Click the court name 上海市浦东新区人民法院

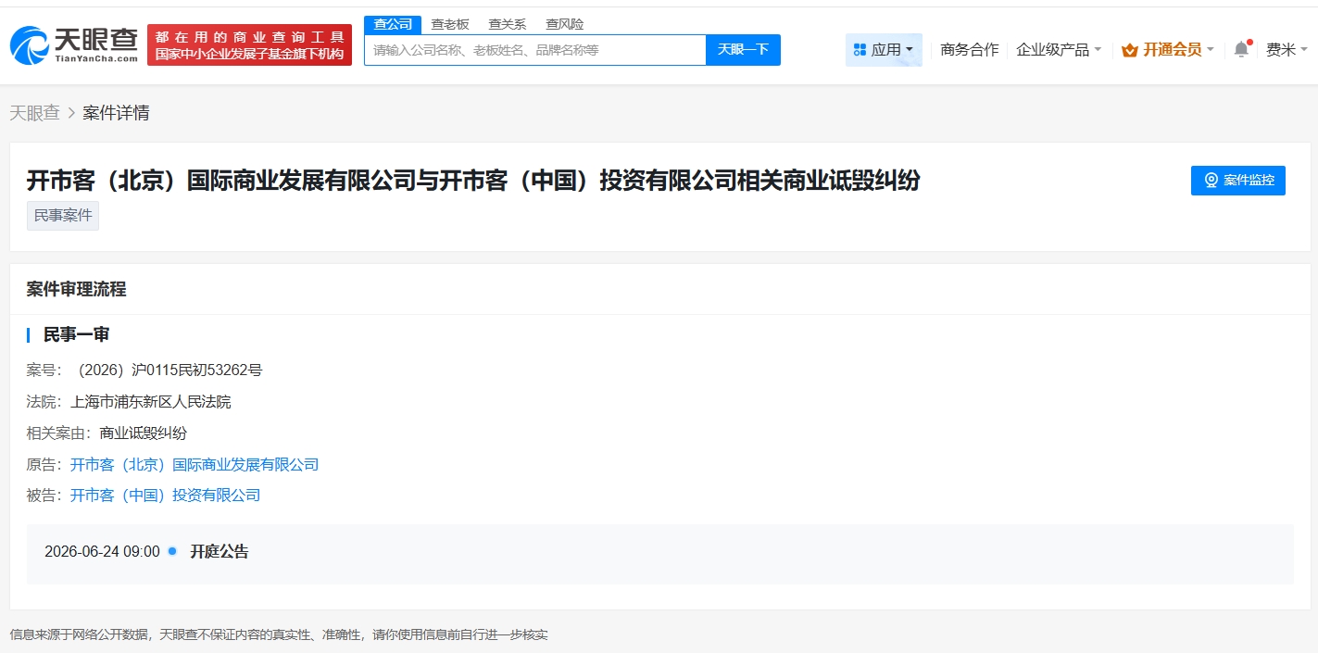click(151, 402)
